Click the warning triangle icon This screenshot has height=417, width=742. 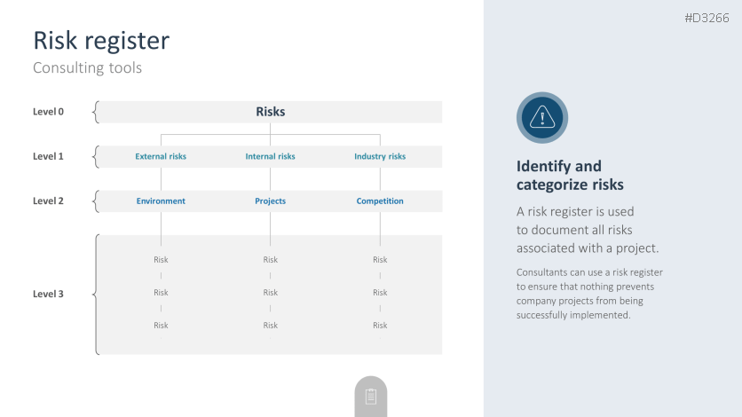541,117
